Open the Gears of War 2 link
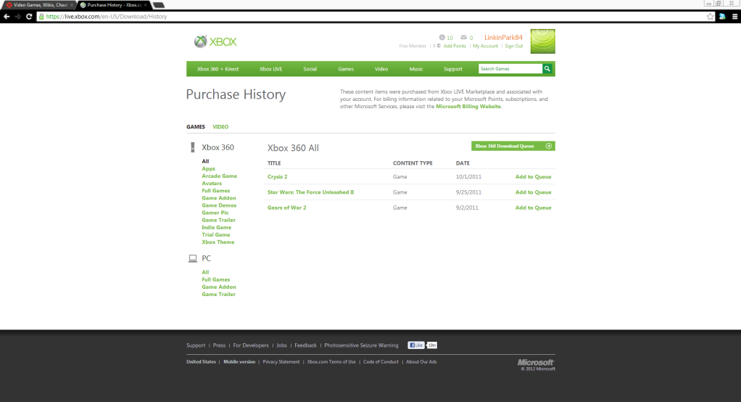 point(287,208)
